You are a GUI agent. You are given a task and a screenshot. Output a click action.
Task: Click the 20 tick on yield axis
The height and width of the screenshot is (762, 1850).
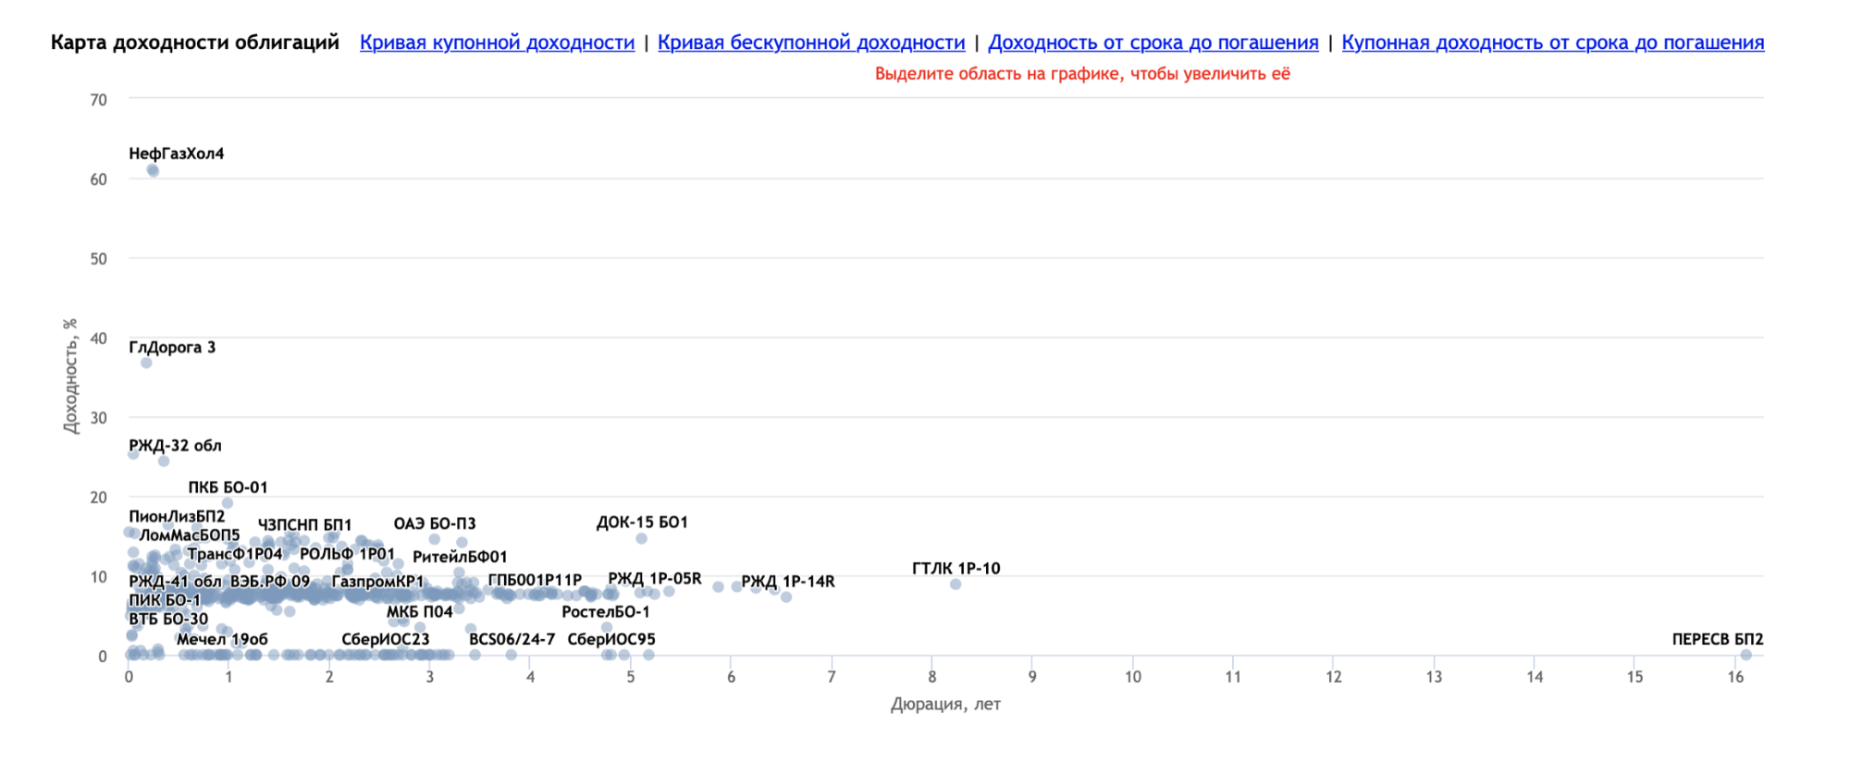tap(98, 498)
